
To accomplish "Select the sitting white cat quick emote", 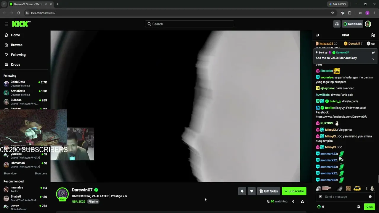I will point(372,188).
